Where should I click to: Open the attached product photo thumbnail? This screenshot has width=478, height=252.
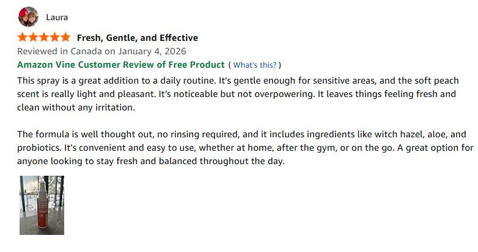(42, 205)
